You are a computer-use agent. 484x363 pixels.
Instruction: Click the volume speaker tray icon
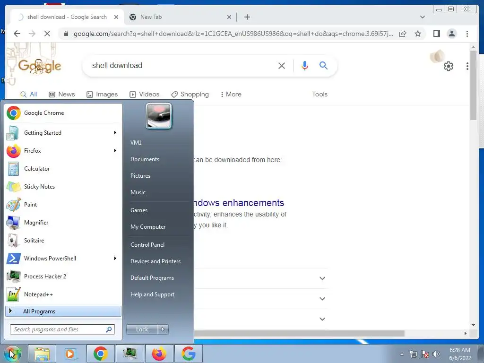(436, 354)
